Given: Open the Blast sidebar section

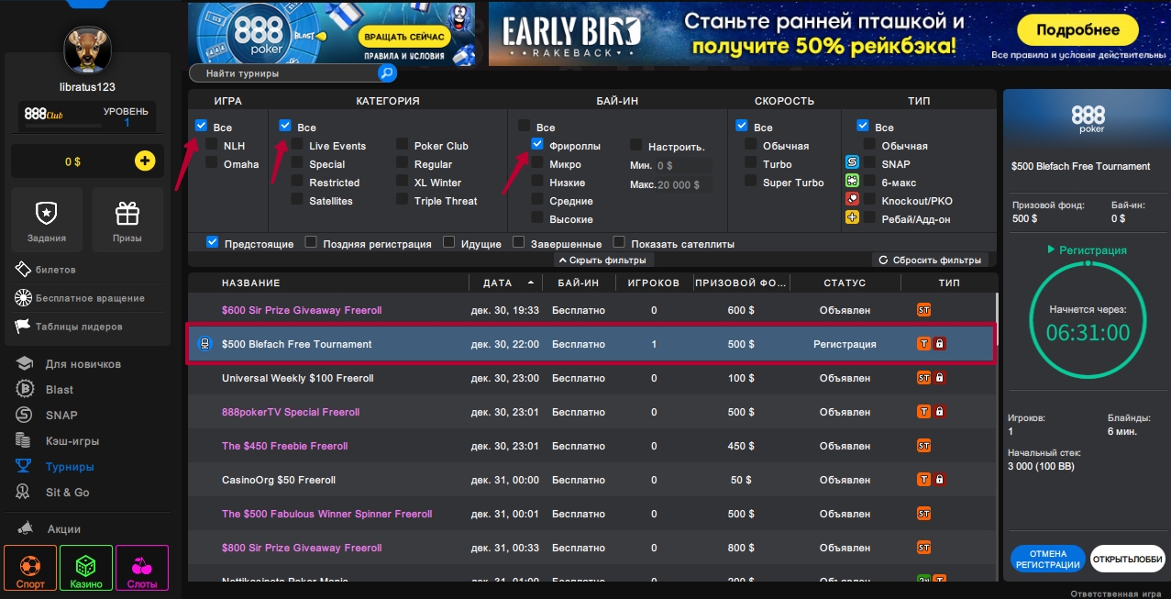Looking at the screenshot, I should pos(60,390).
